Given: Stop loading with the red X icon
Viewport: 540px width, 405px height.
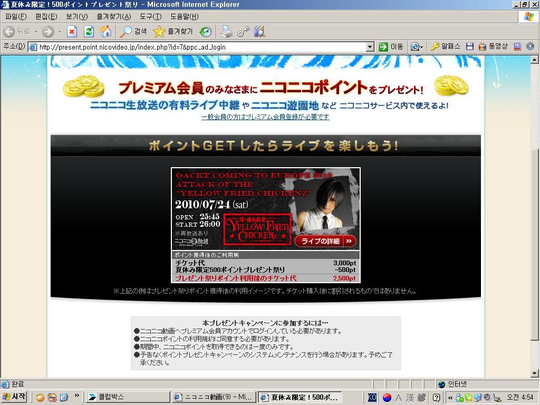Looking at the screenshot, I should pos(72,32).
